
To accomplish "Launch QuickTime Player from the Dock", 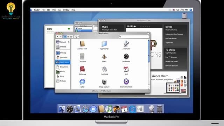I will [132, 109].
